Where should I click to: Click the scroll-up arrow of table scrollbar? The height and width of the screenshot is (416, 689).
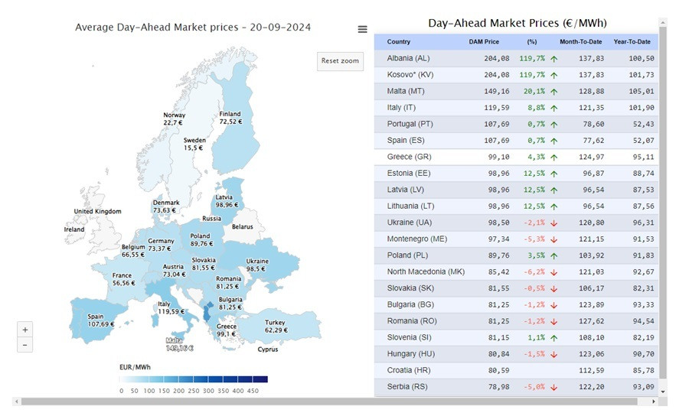point(663,21)
